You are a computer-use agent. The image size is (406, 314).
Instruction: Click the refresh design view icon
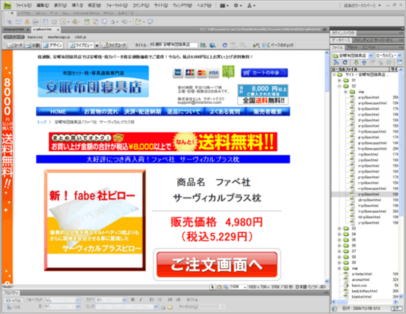coord(224,45)
